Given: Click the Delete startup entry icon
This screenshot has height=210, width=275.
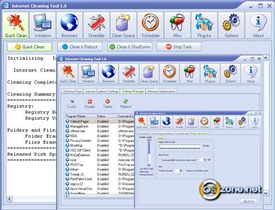Looking at the screenshot, I should coord(107,104).
